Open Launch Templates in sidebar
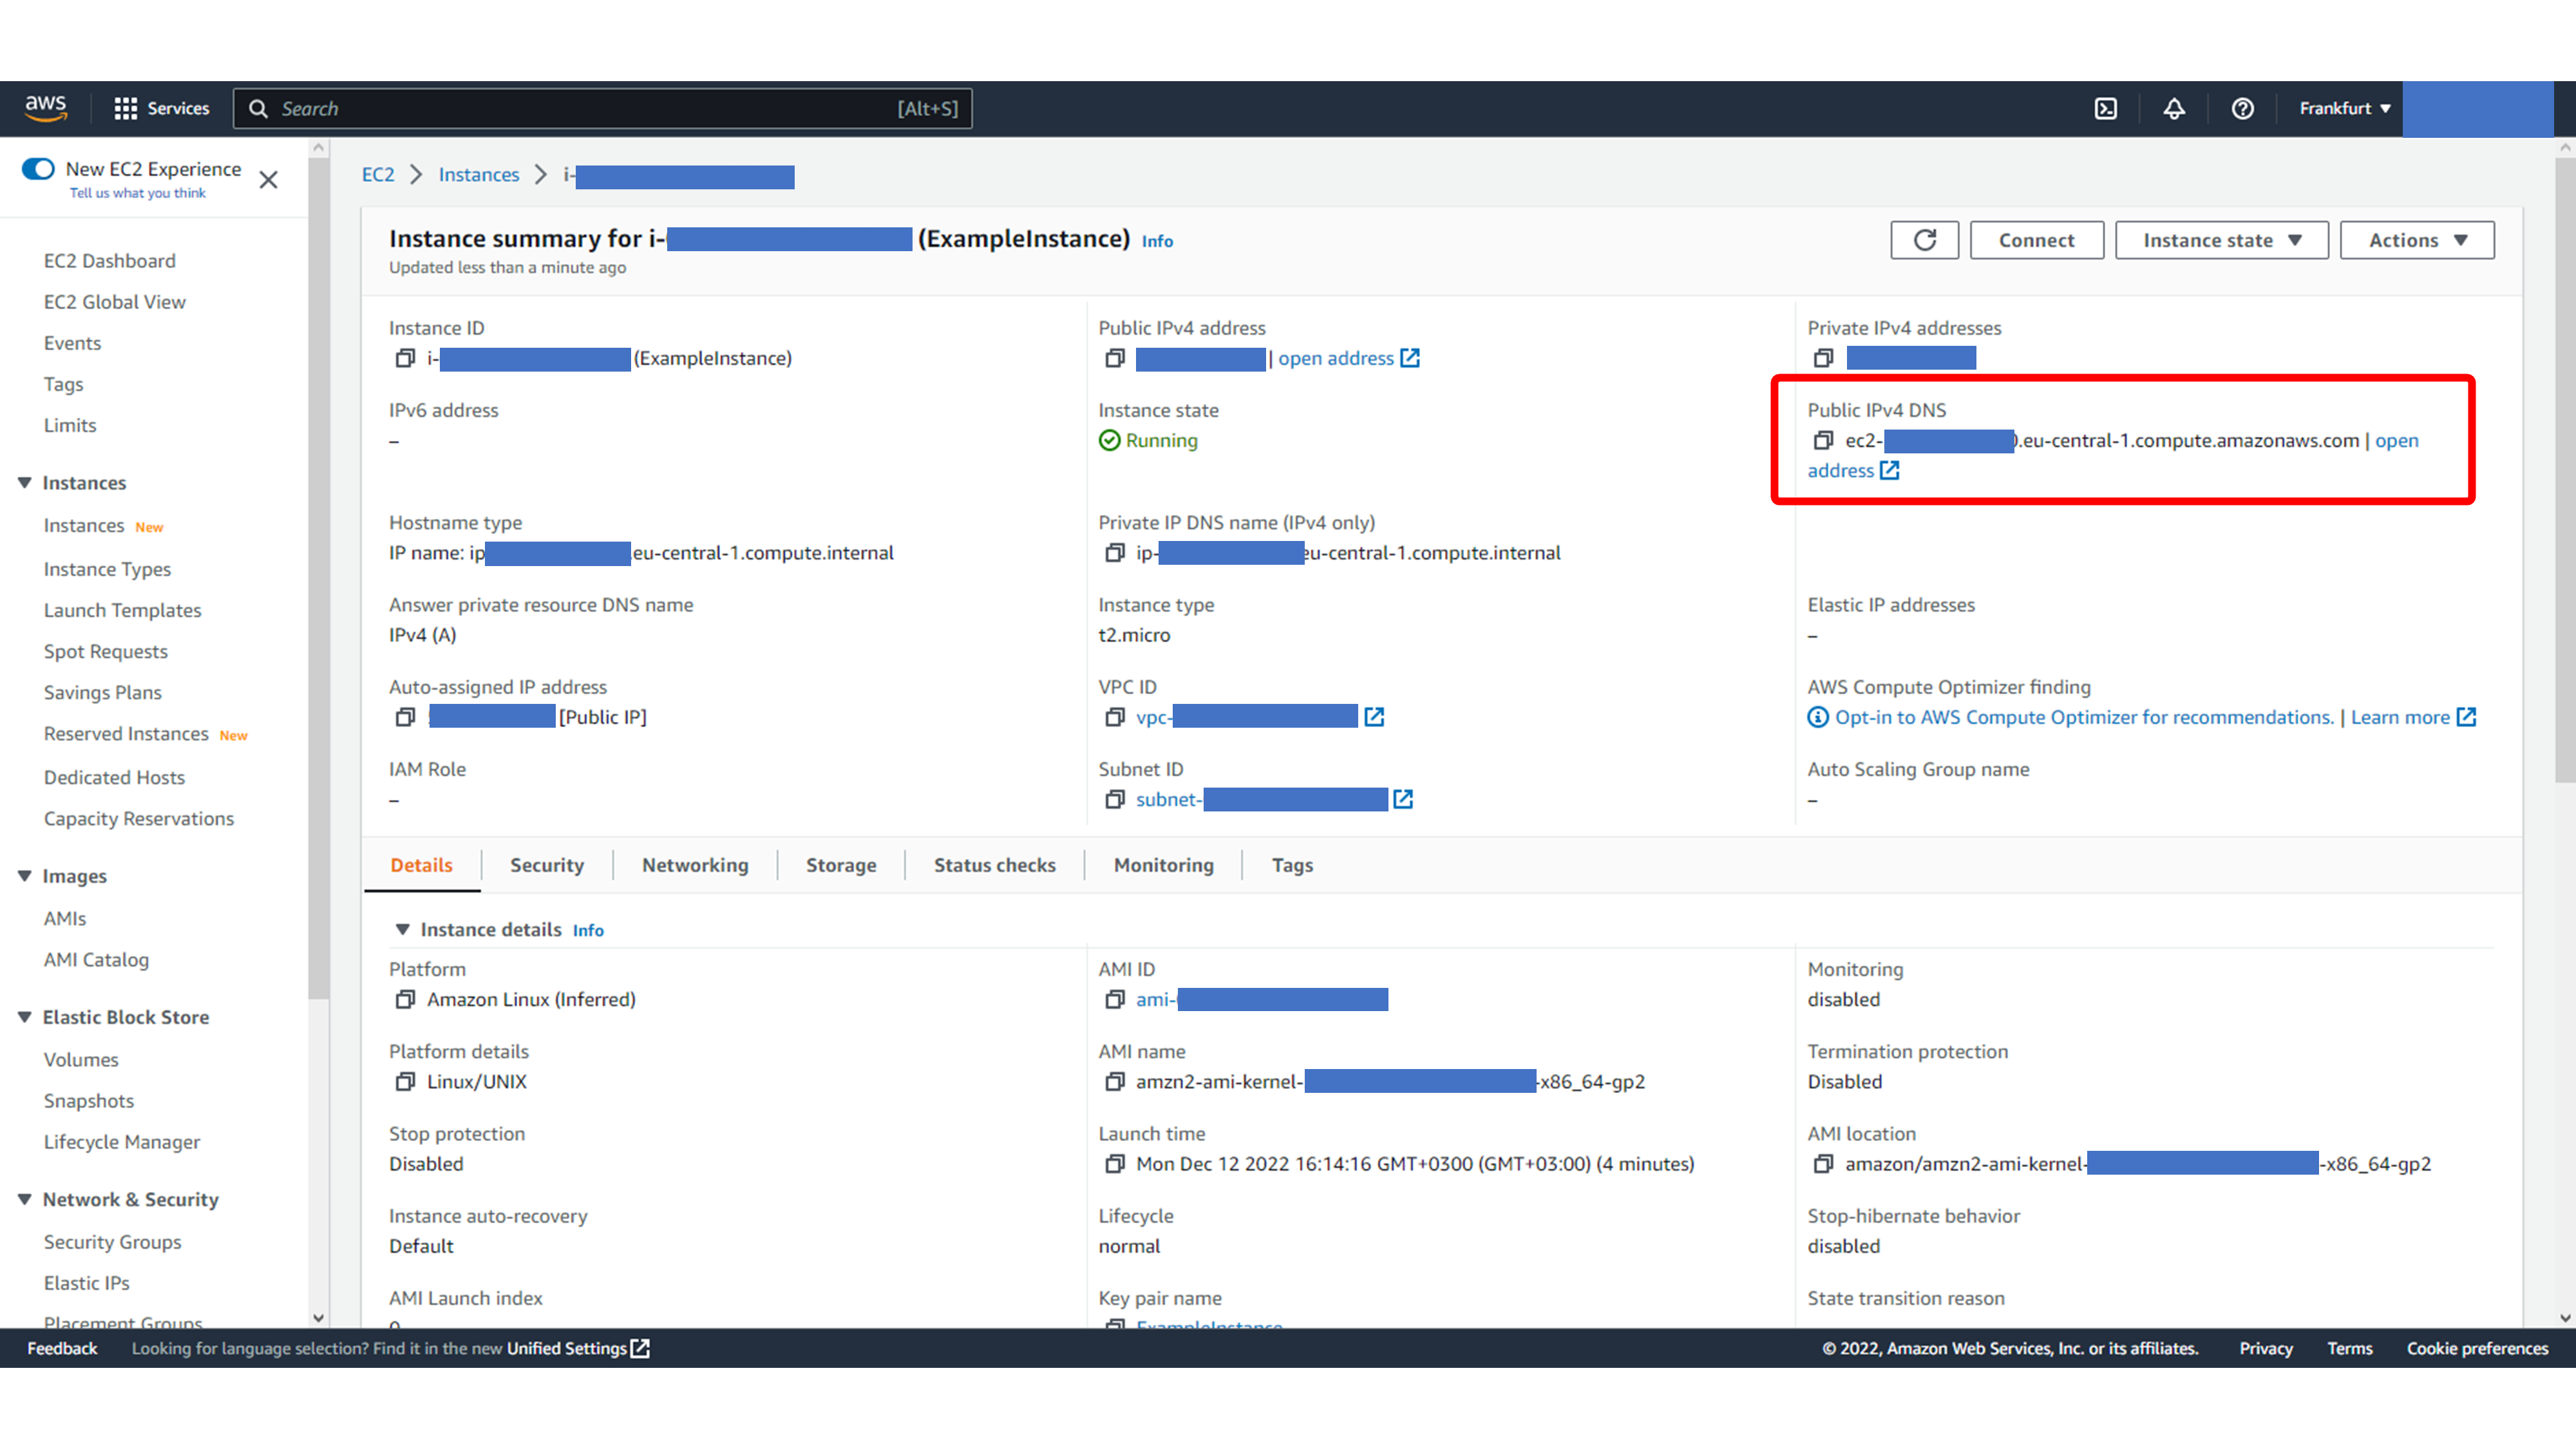Image resolution: width=2576 pixels, height=1449 pixels. click(122, 610)
